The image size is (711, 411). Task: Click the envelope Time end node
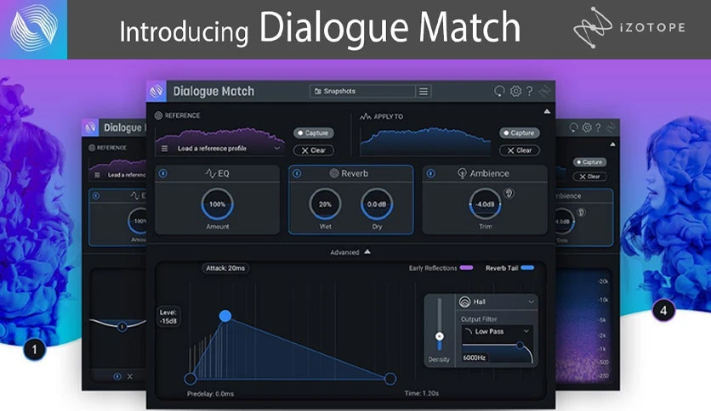pos(390,379)
